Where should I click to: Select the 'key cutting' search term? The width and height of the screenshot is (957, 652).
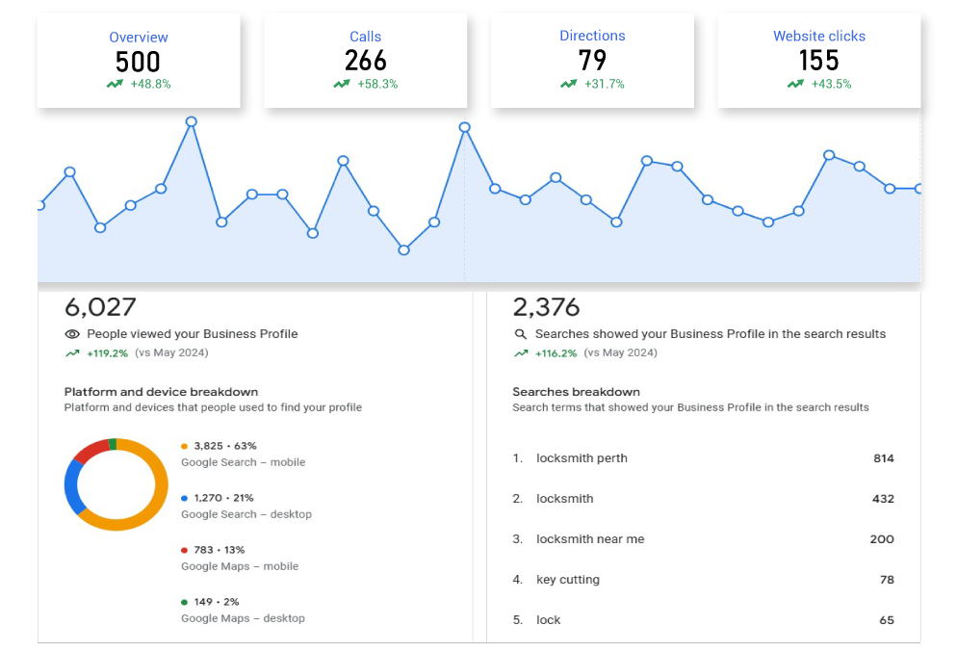(568, 580)
